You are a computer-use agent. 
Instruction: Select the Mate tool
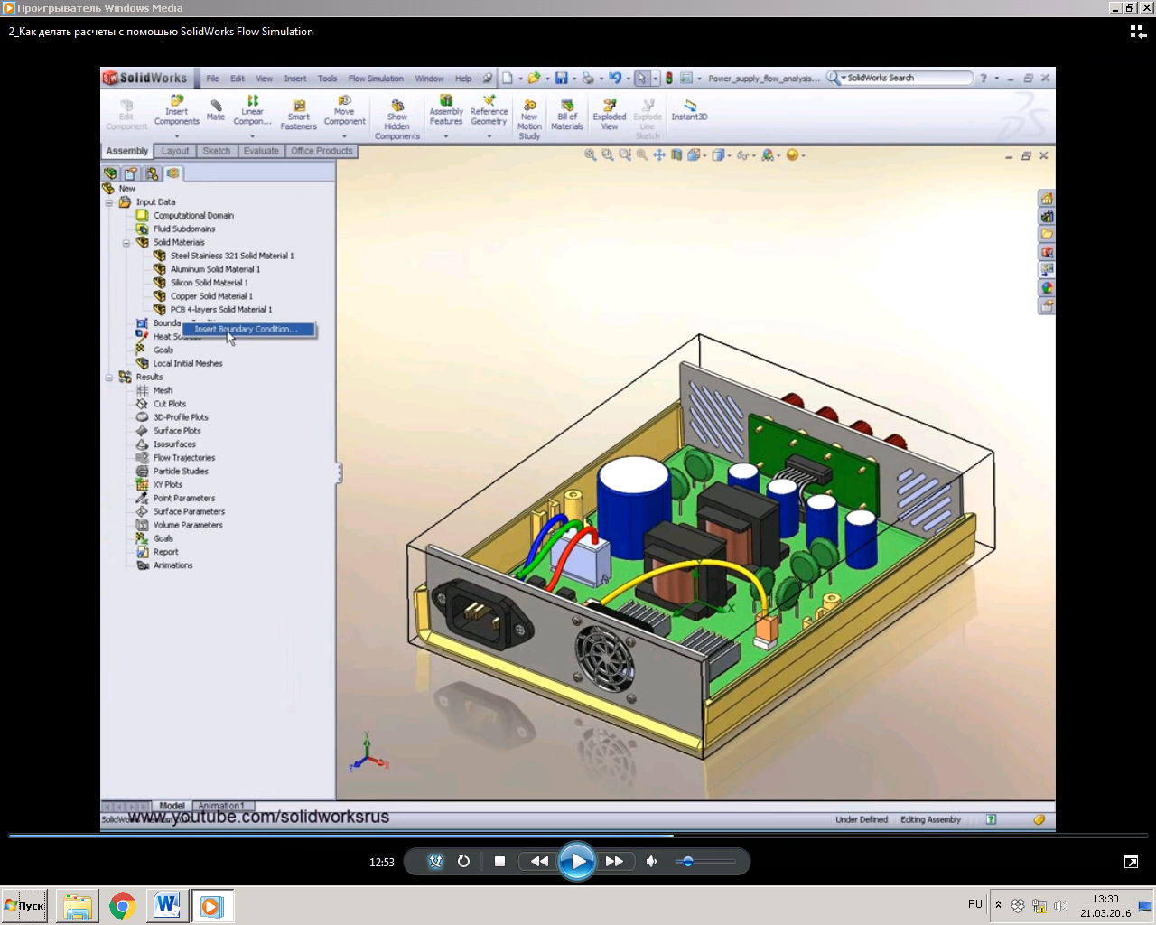216,110
